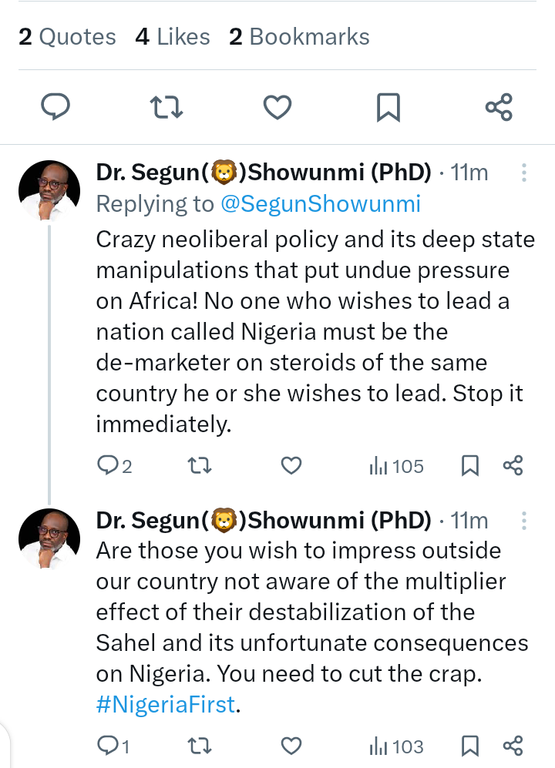The height and width of the screenshot is (768, 555).
Task: Like the main post using heart icon
Action: coord(277,107)
